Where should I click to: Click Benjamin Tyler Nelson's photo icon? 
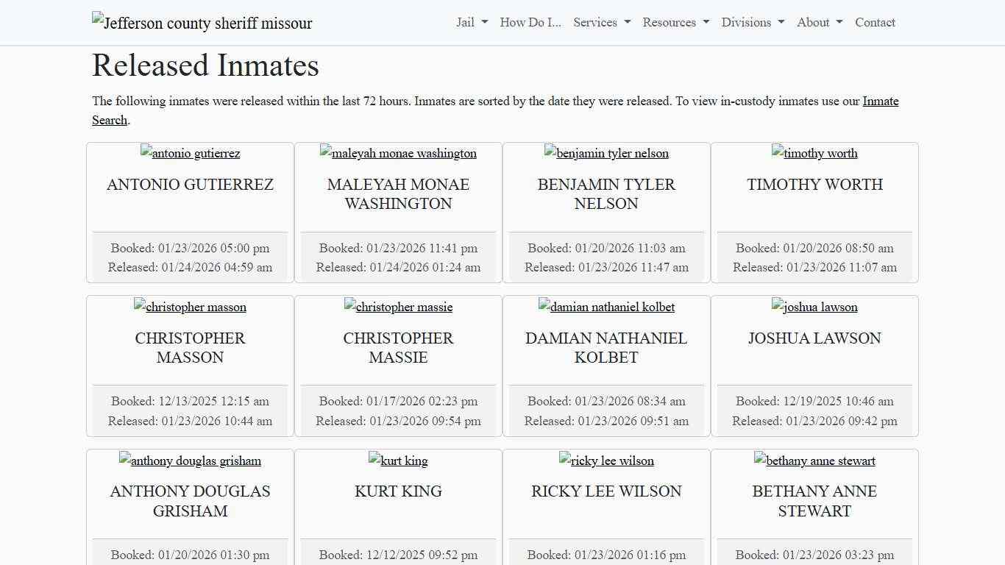point(606,153)
